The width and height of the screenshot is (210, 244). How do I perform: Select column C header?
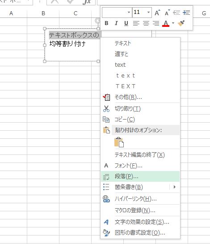(76, 13)
